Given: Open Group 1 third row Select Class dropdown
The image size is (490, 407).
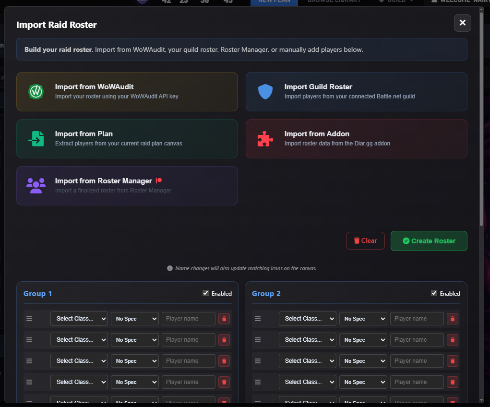Looking at the screenshot, I should click(x=79, y=361).
